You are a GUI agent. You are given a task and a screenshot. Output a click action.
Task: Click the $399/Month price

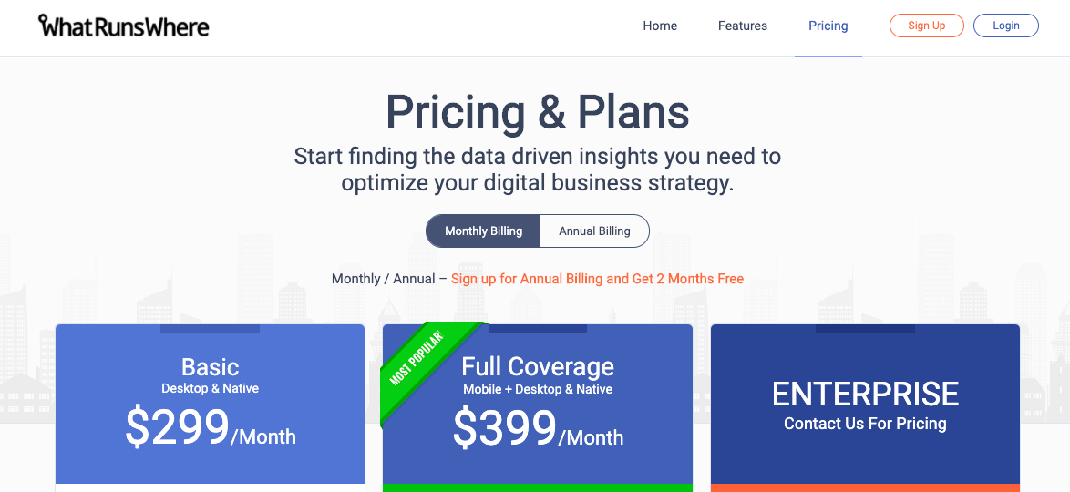pyautogui.click(x=538, y=428)
